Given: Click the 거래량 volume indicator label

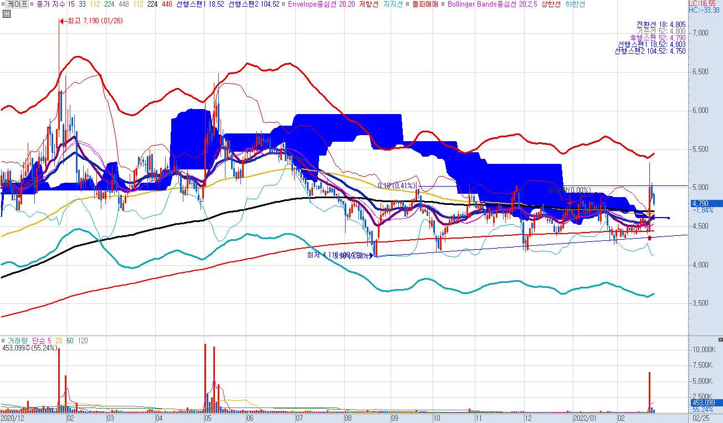Looking at the screenshot, I should coord(17,341).
